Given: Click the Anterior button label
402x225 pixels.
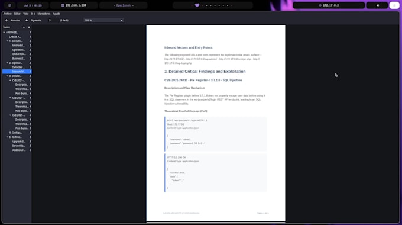Looking at the screenshot, I should click(x=15, y=20).
